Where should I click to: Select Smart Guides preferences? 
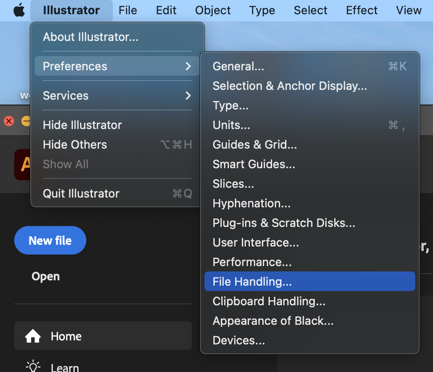(x=254, y=164)
